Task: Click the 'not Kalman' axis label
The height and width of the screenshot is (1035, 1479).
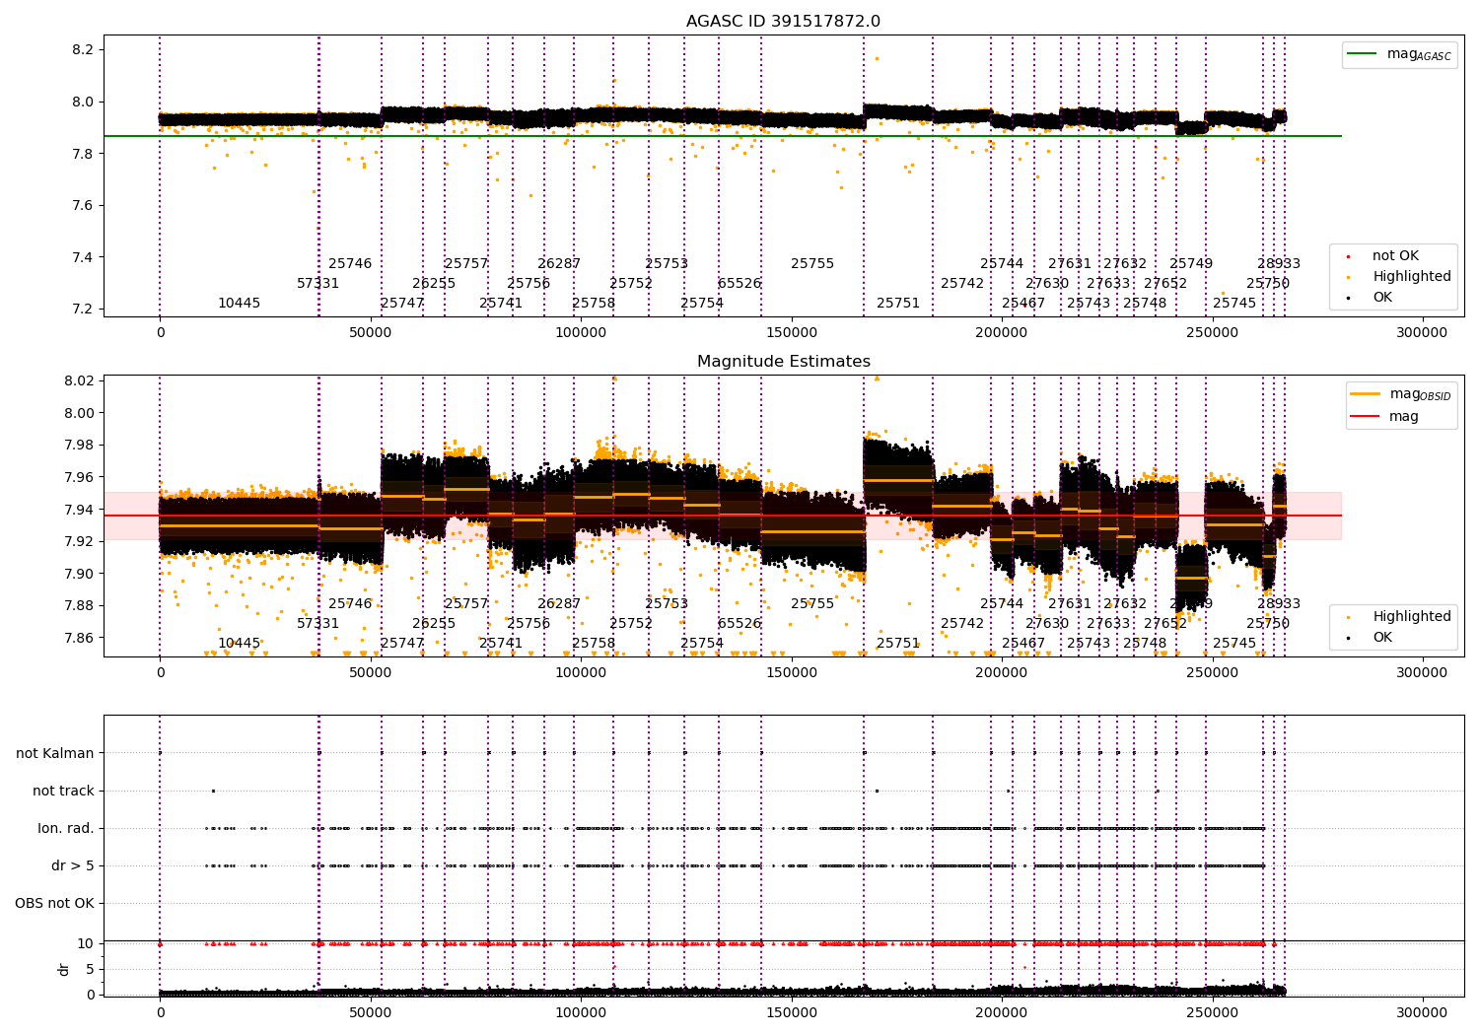Action: coord(55,754)
